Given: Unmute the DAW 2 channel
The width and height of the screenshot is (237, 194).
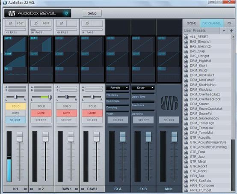Looking at the screenshot, I should pyautogui.click(x=92, y=113).
